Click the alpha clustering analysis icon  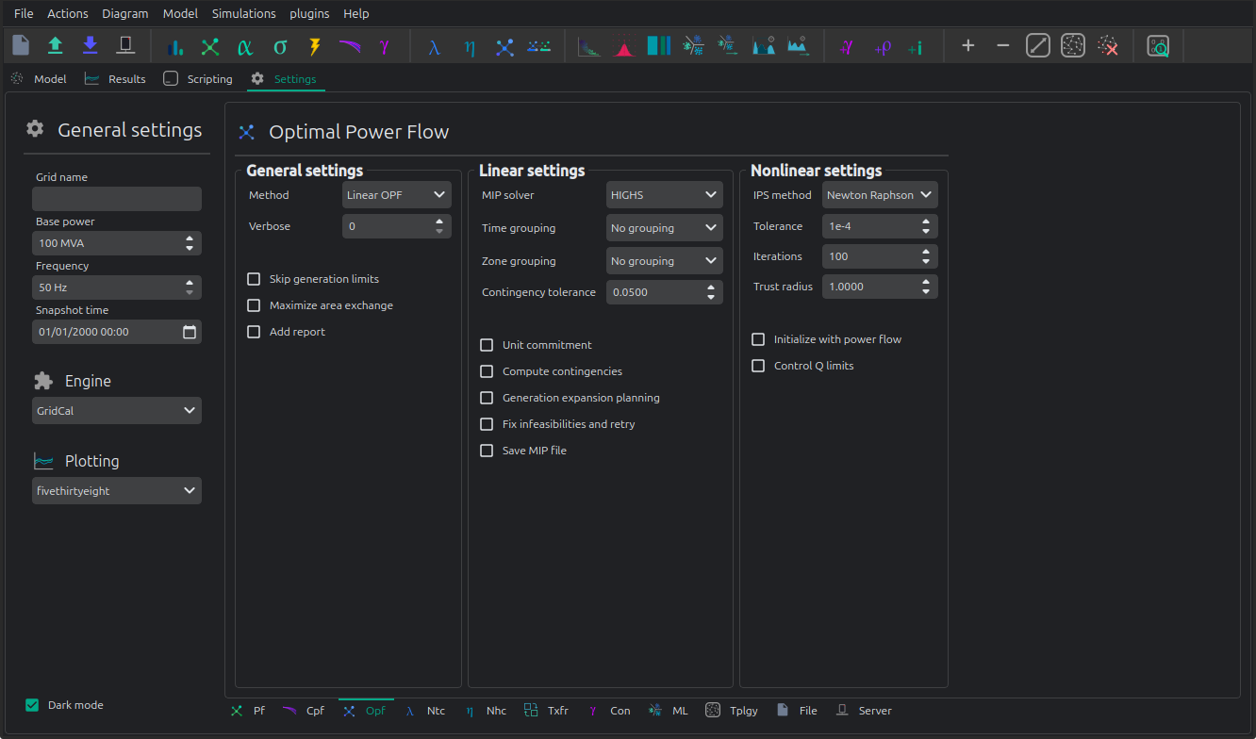pyautogui.click(x=244, y=45)
